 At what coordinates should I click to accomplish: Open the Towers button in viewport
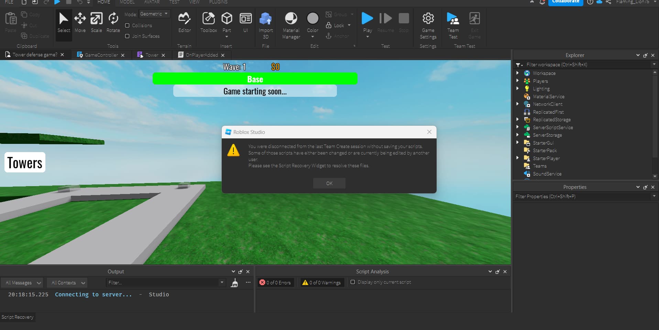tap(25, 162)
